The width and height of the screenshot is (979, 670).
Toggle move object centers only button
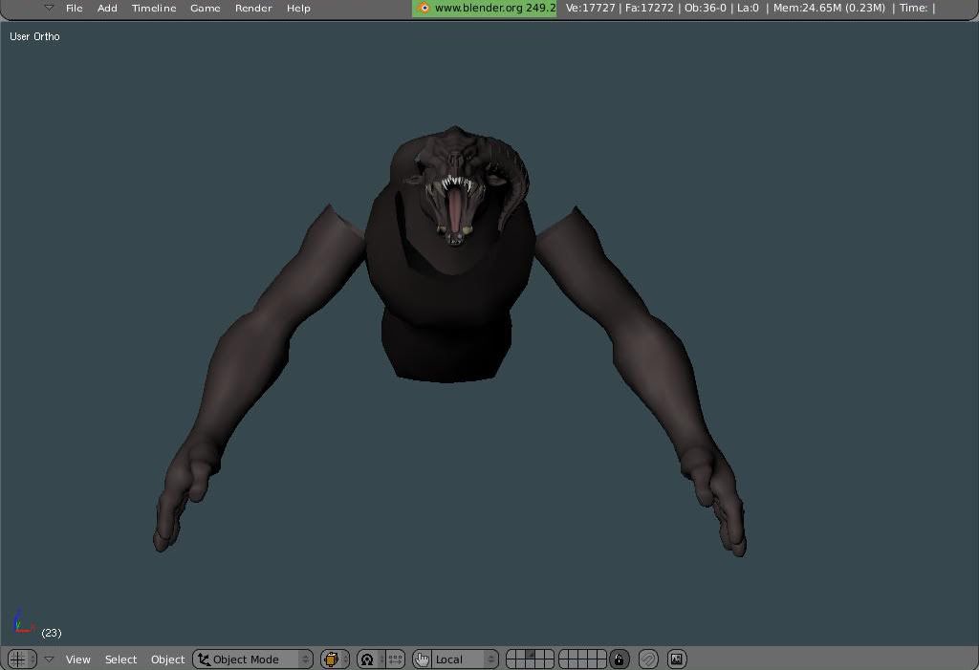tap(395, 659)
